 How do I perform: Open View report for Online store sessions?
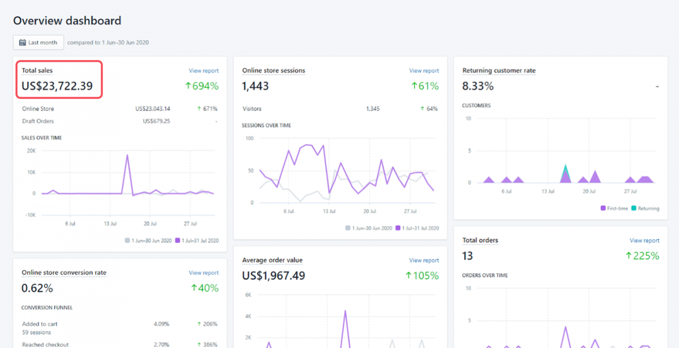pos(424,71)
